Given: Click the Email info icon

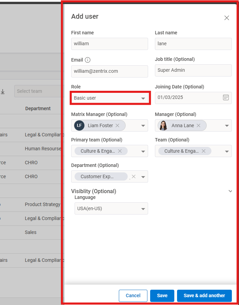Looking at the screenshot, I should [x=87, y=60].
